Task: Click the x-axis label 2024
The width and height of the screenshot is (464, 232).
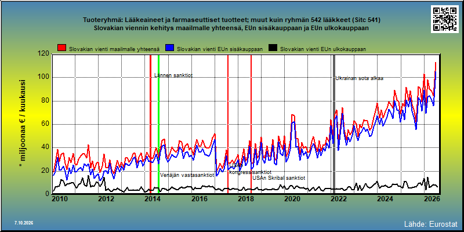Action: tap(386, 199)
